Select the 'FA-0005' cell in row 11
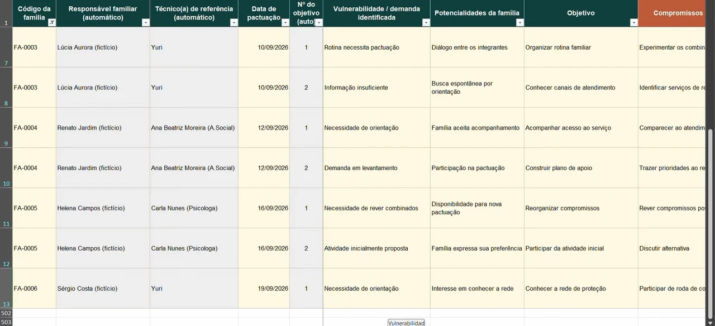715x326 pixels. 34,208
